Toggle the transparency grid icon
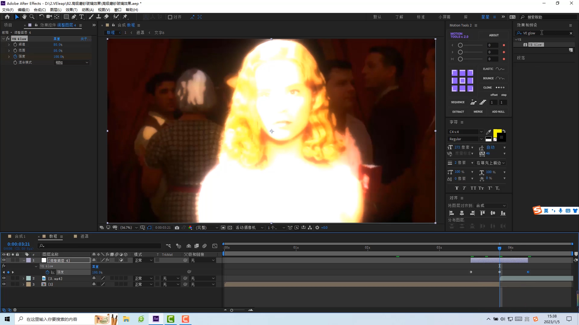This screenshot has height=325, width=579. click(230, 228)
